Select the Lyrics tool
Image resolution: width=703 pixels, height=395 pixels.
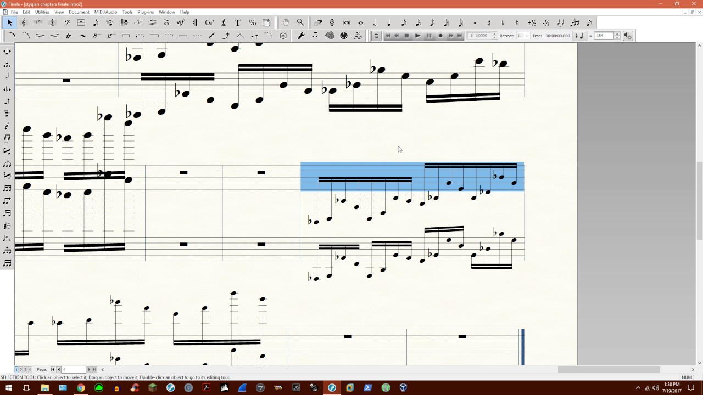pos(224,22)
